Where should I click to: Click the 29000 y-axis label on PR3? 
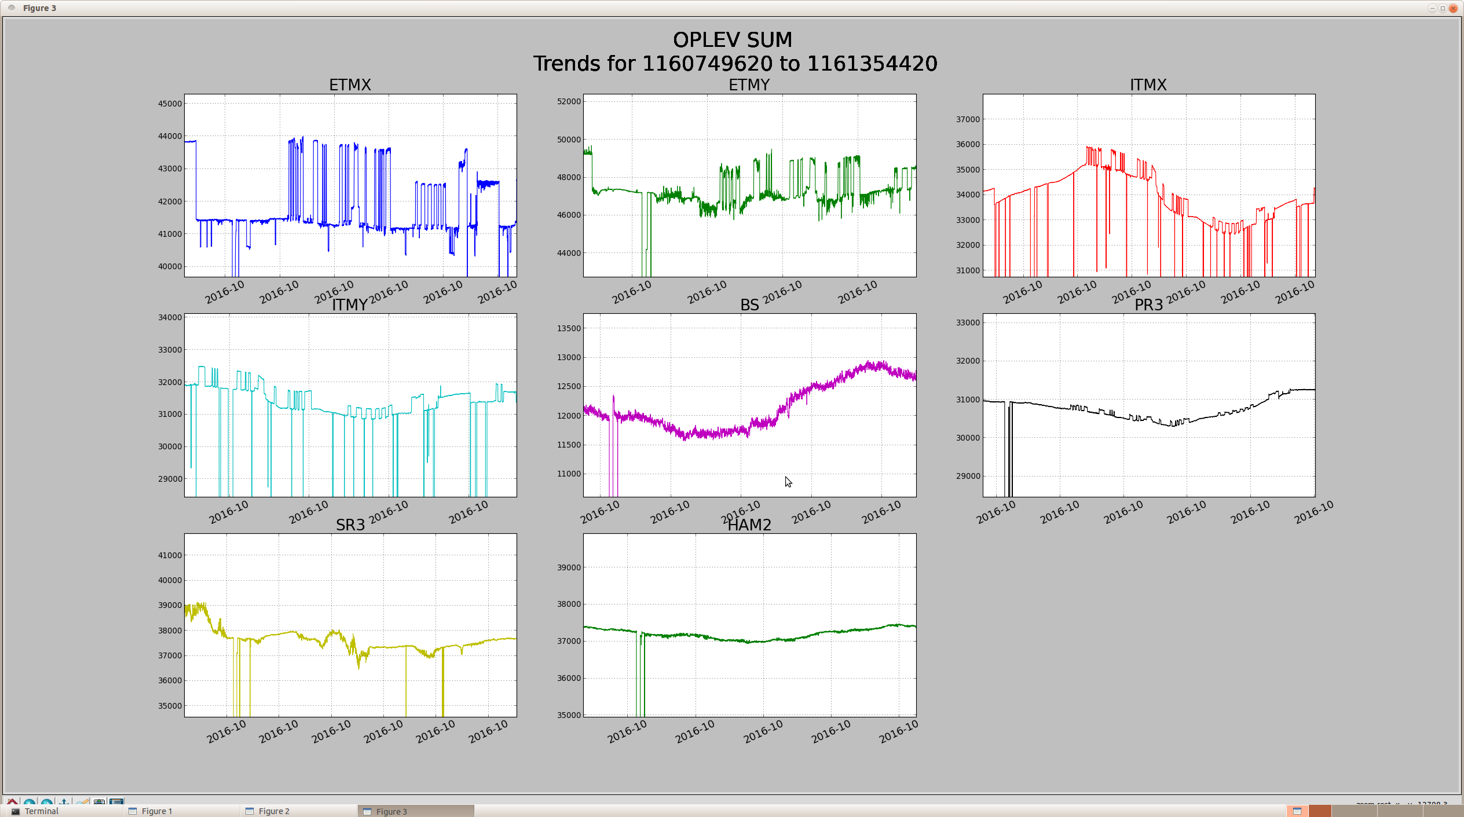point(968,476)
